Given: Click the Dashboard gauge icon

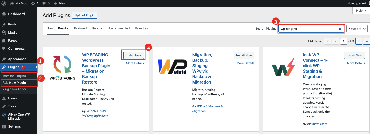Looking at the screenshot, I should pos(4,14).
